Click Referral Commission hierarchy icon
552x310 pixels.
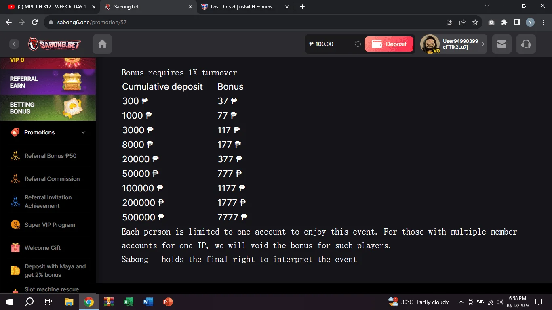pyautogui.click(x=15, y=179)
